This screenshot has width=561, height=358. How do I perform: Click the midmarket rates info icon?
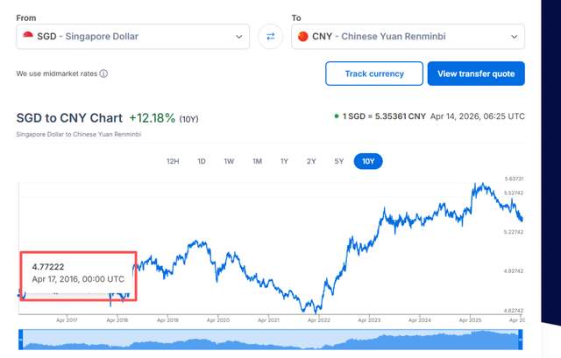103,74
